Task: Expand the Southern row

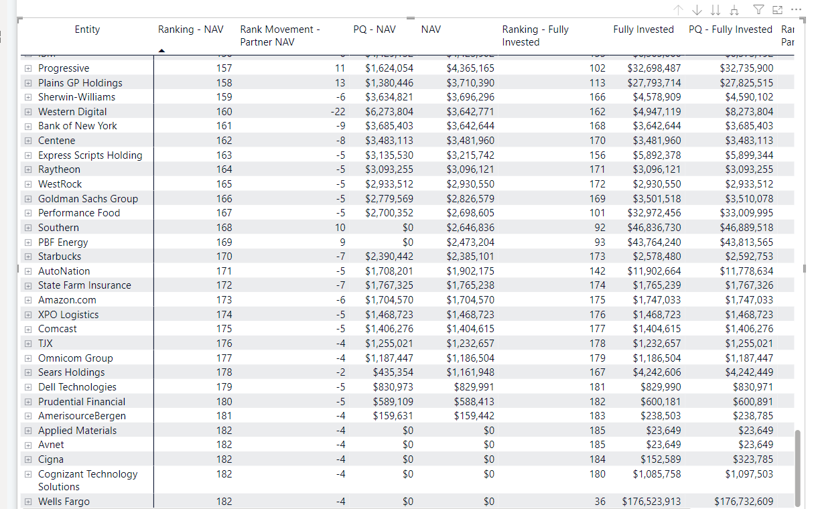Action: click(x=28, y=228)
